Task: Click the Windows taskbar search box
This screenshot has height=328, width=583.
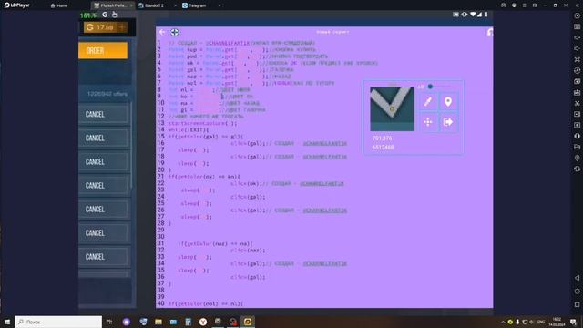Action: 58,322
